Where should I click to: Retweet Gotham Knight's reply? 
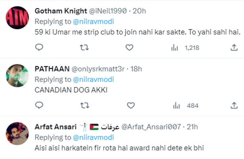tap(84, 48)
